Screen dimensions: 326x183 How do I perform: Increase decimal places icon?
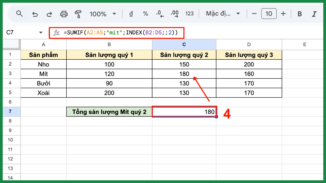174,14
